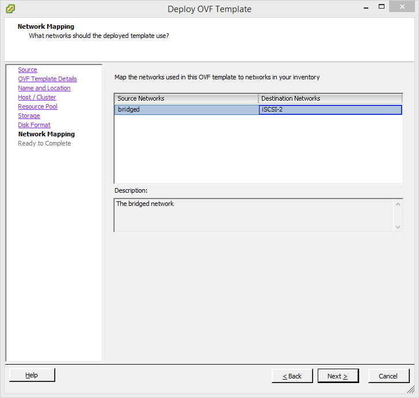Viewport: 419px width, 398px height.
Task: Proceed with the Next button
Action: (338, 376)
